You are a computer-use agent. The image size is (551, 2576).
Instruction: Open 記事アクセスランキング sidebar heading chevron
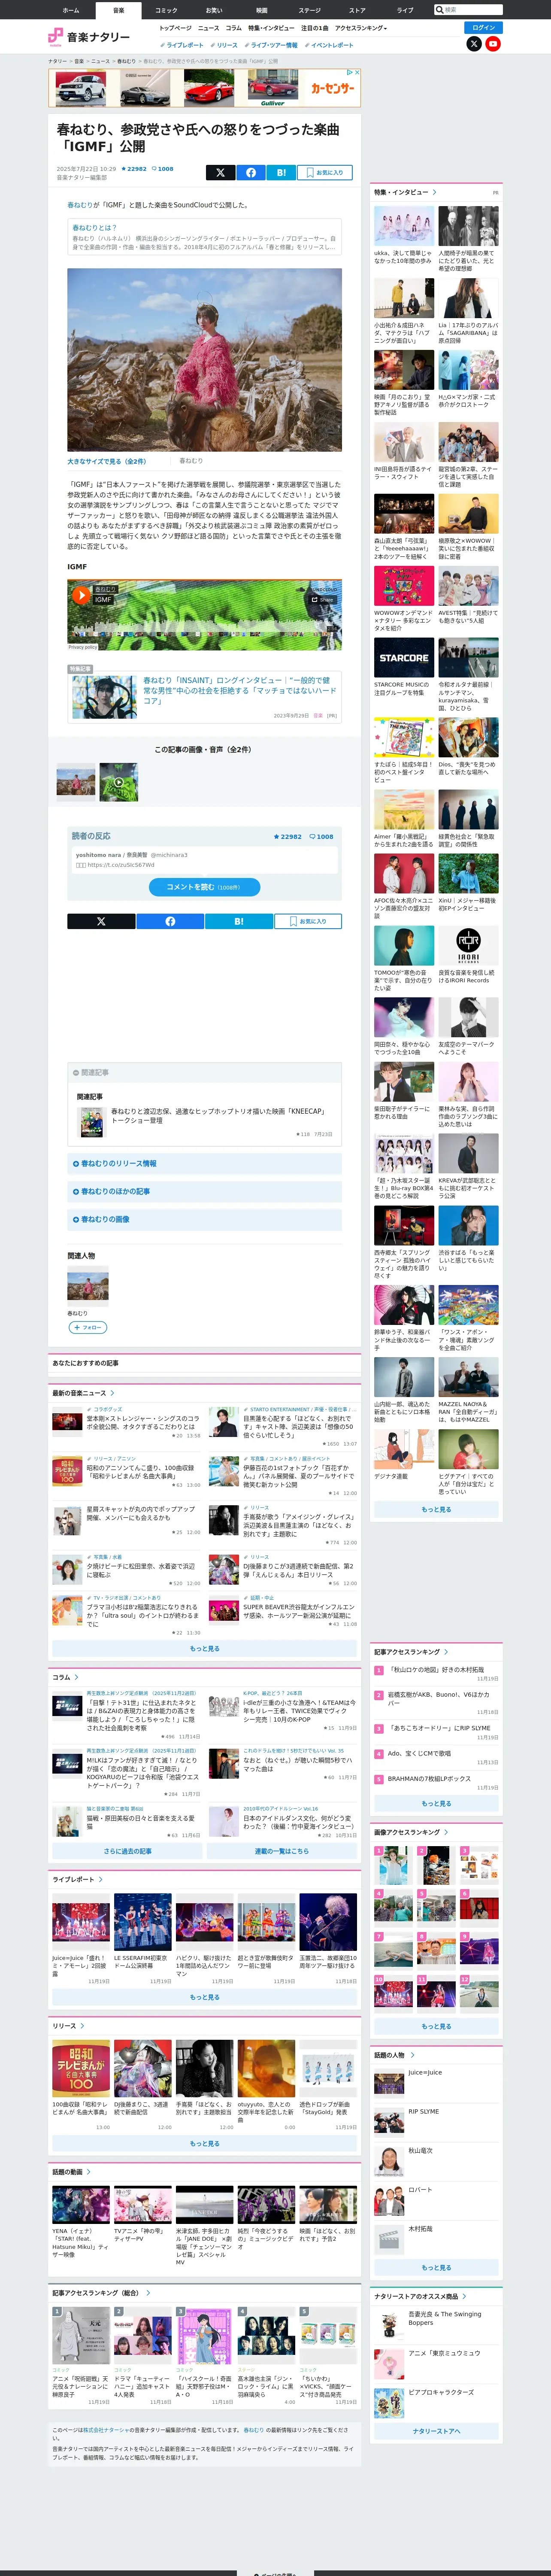[446, 1652]
